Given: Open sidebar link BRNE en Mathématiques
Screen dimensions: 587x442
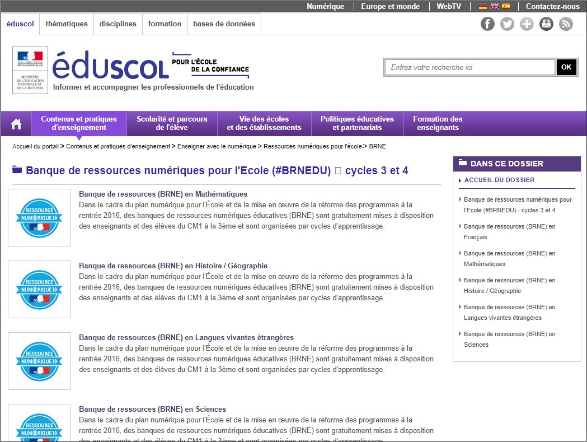Looking at the screenshot, I should (510, 259).
